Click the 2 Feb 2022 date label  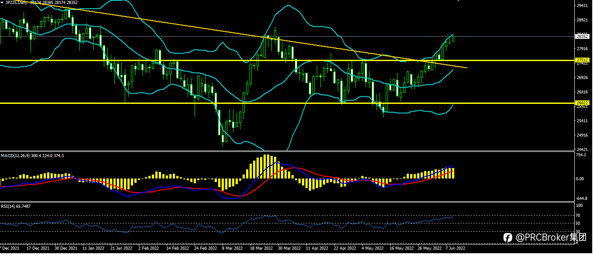(149, 248)
